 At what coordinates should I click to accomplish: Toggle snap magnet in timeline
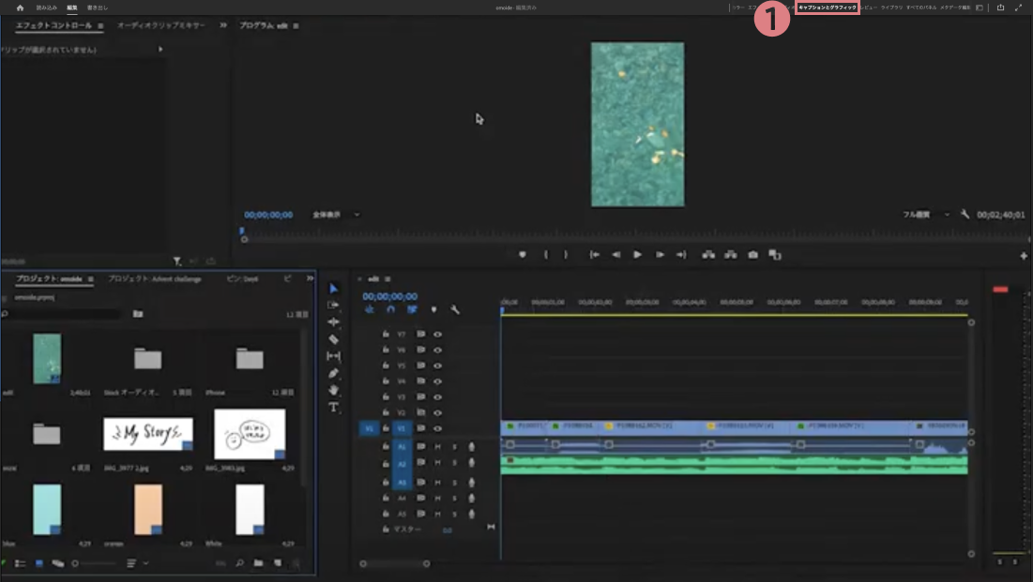coord(390,309)
